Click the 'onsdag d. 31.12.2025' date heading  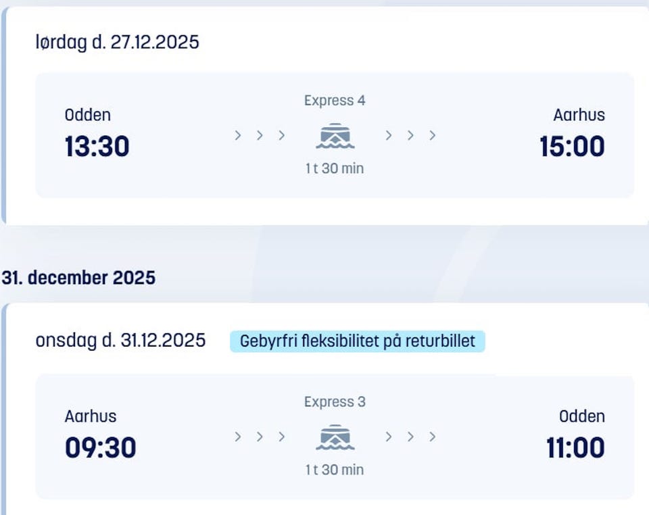pos(120,340)
